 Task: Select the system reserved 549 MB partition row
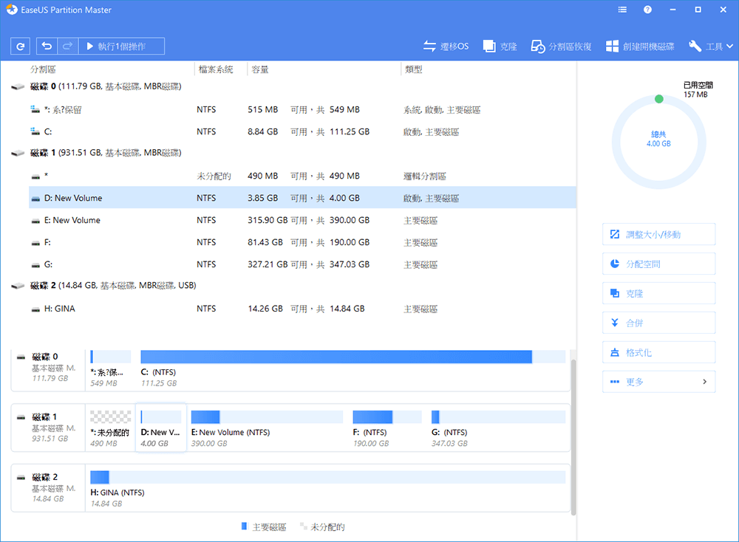pyautogui.click(x=302, y=110)
